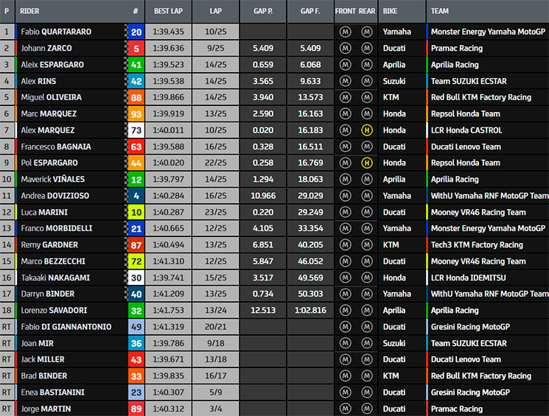Click Alex Marquez's front tyre M icon
Image resolution: width=549 pixels, height=416 pixels.
pyautogui.click(x=345, y=130)
